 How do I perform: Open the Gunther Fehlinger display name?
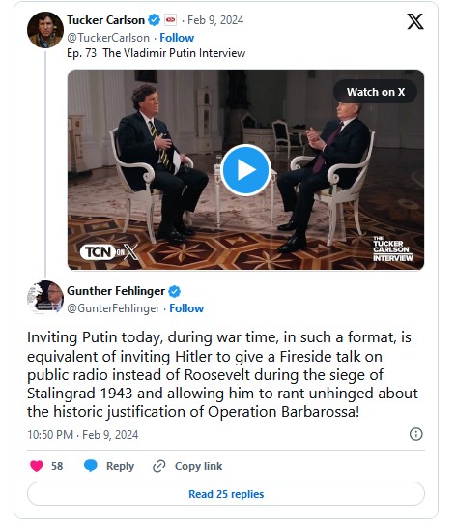[116, 291]
